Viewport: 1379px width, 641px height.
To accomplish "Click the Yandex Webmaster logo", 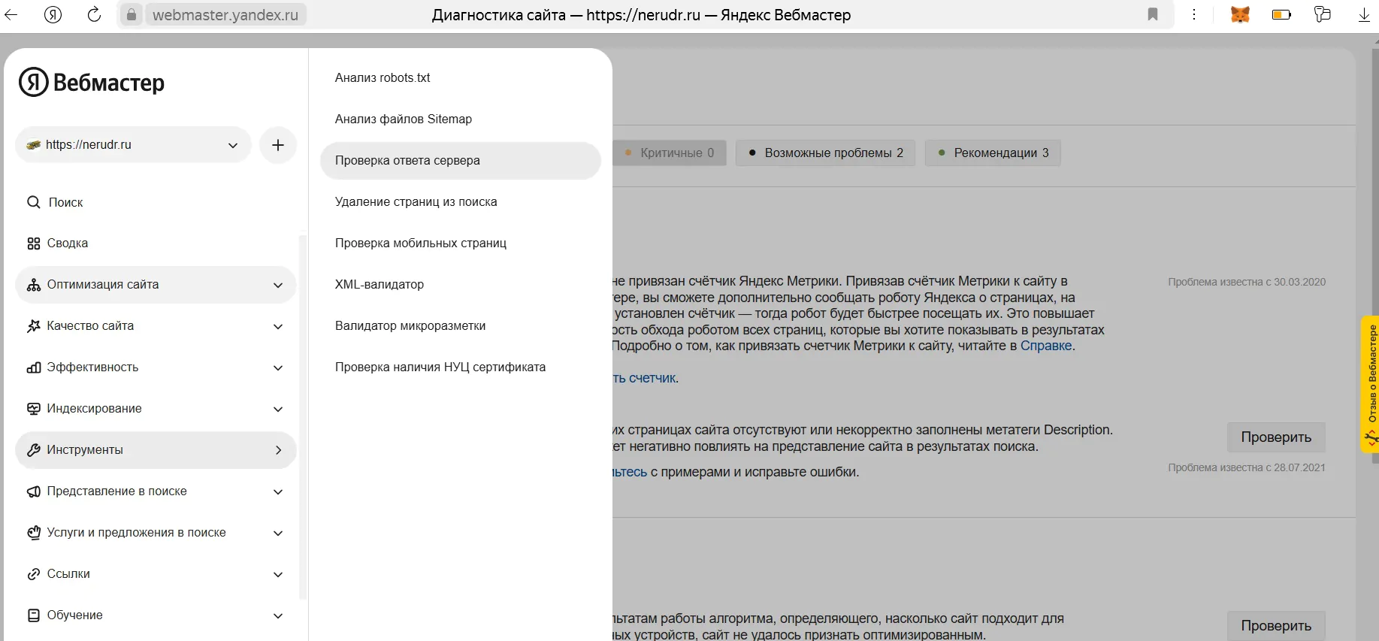I will (x=91, y=83).
